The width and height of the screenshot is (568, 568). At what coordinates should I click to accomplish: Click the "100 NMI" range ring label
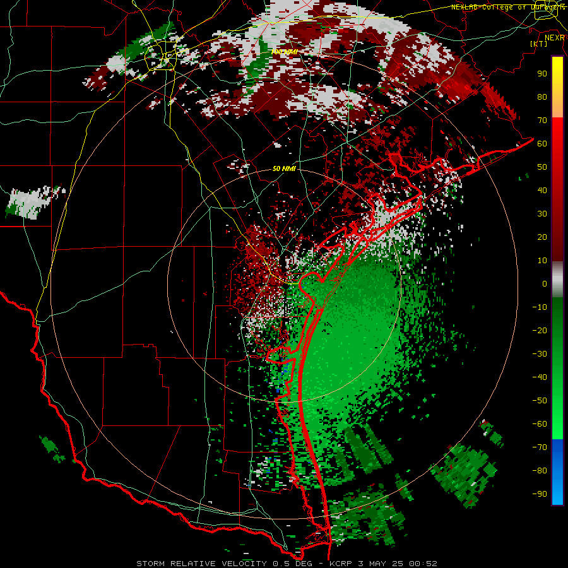click(x=285, y=52)
